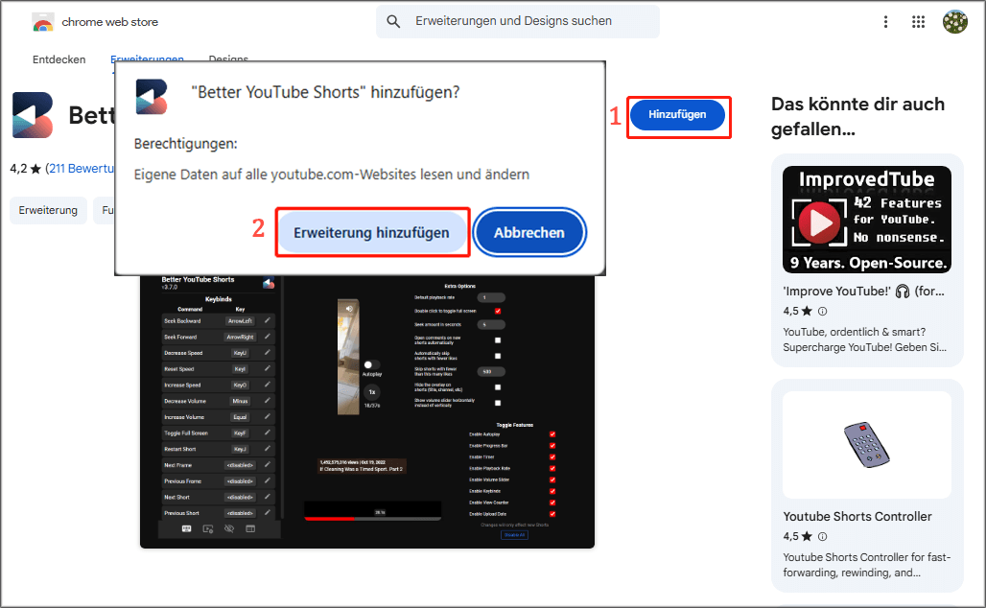Click the Better YouTube Shorts icon in dialog
This screenshot has height=608, width=986.
click(x=152, y=96)
